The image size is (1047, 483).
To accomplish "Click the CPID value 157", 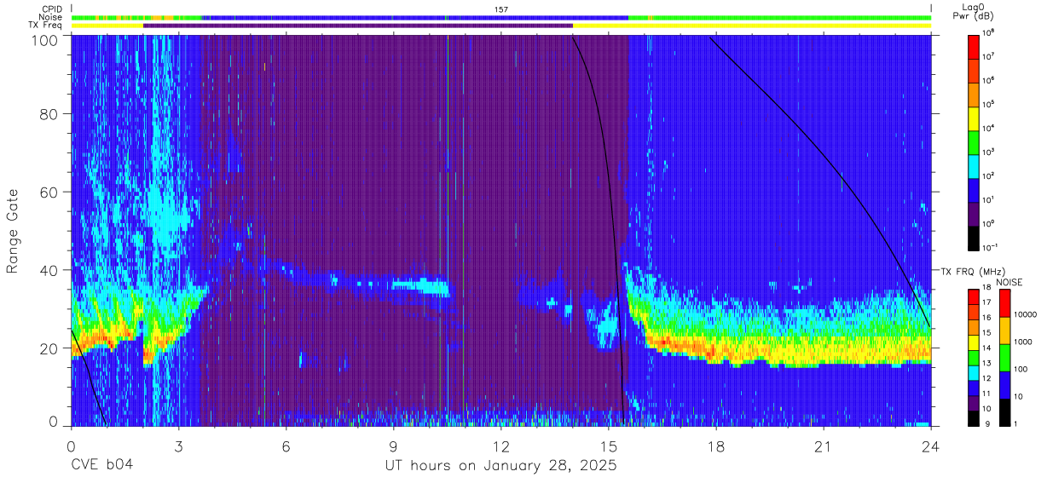I will (x=501, y=9).
